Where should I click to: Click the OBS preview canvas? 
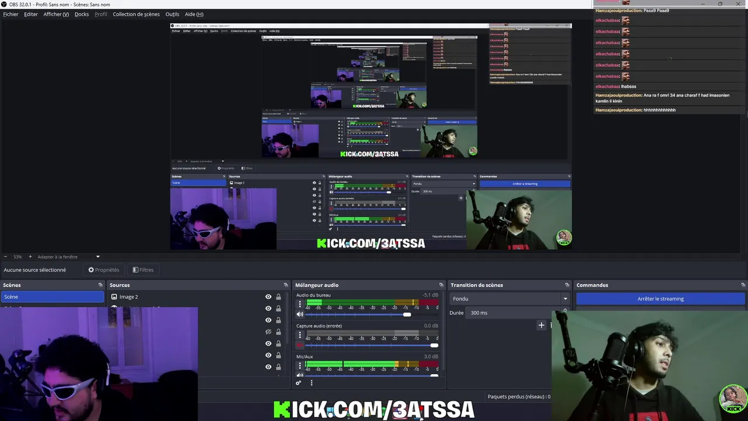click(370, 137)
